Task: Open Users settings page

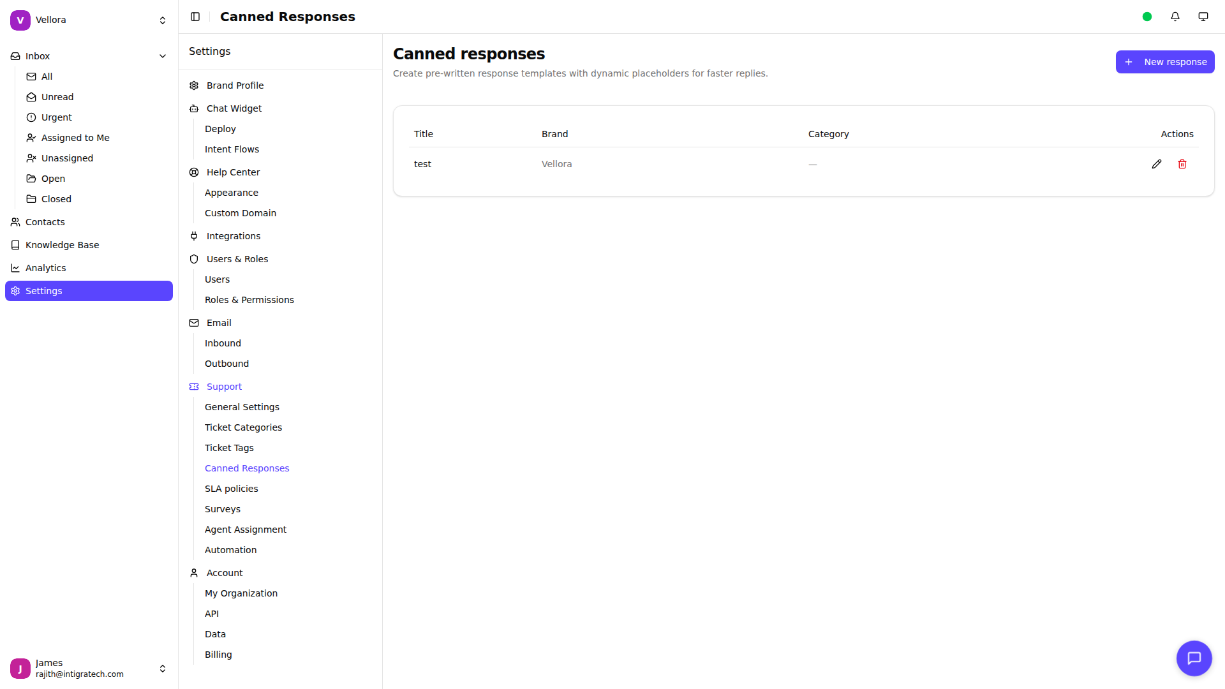Action: 217,279
